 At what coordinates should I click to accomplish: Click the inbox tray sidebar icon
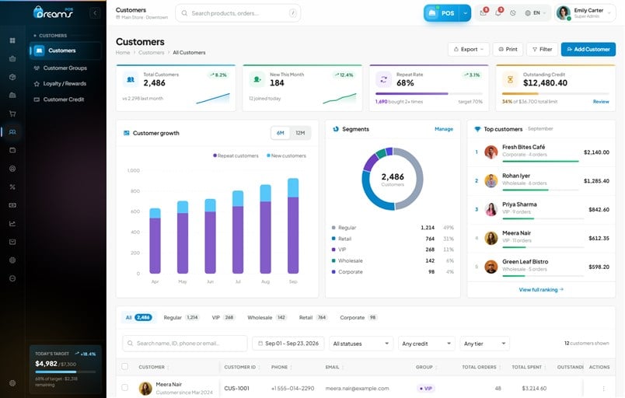[x=12, y=242]
